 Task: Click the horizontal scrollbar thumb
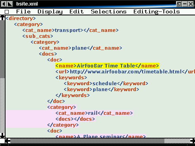[88, 141]
